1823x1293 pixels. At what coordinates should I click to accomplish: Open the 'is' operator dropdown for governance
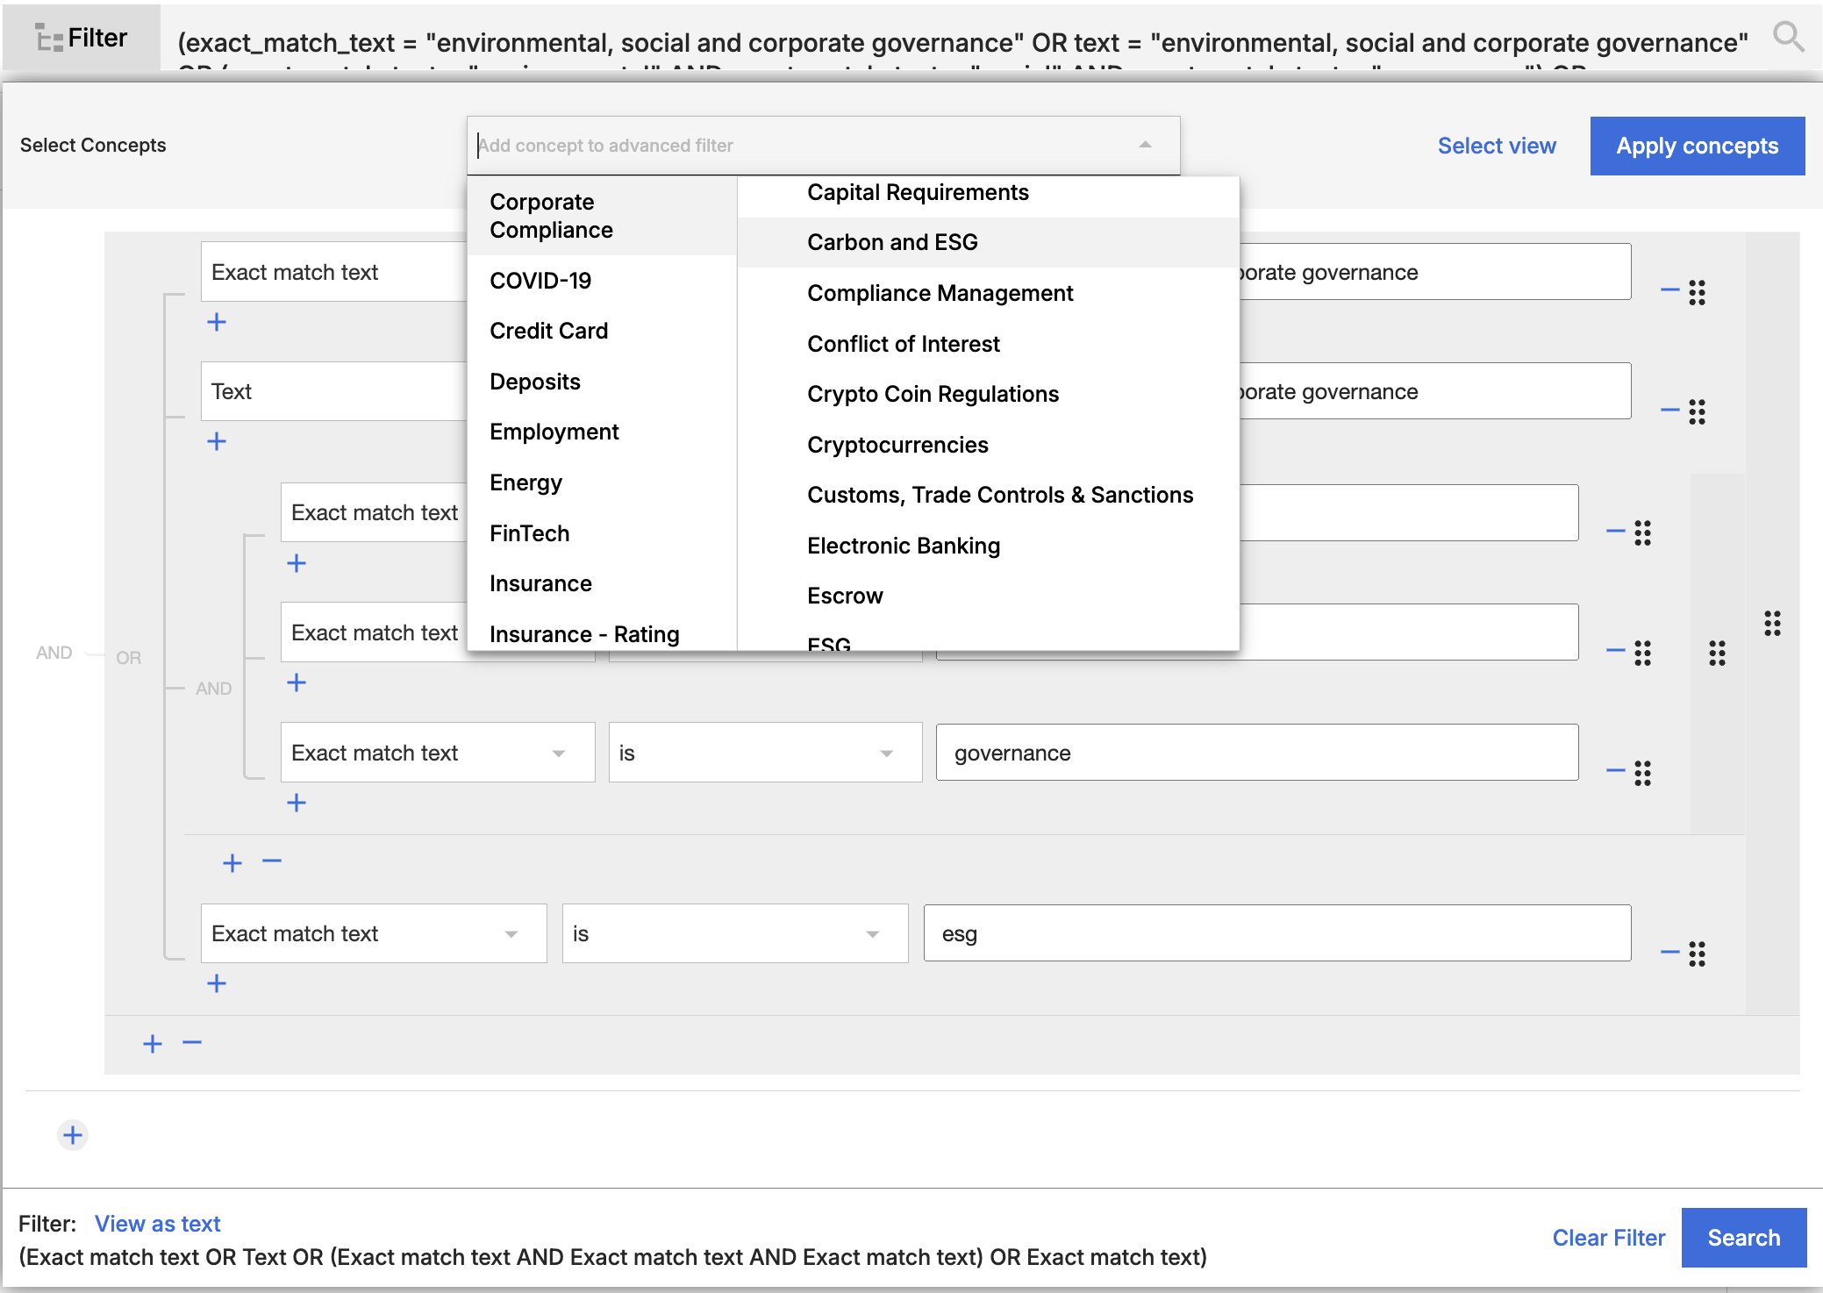tap(764, 753)
